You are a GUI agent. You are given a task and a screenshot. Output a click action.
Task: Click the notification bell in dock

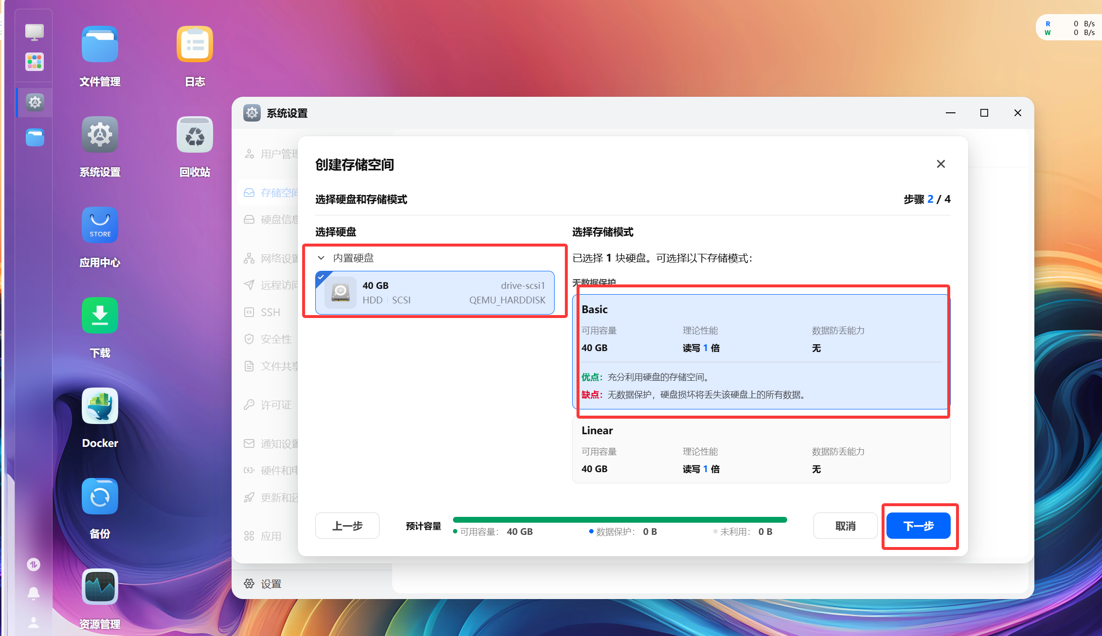pos(34,593)
